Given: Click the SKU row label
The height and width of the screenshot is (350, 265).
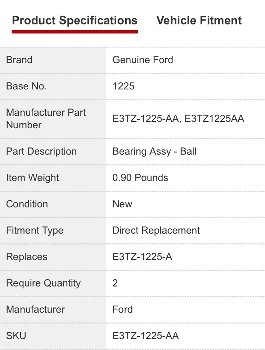Looking at the screenshot, I should (x=16, y=336).
